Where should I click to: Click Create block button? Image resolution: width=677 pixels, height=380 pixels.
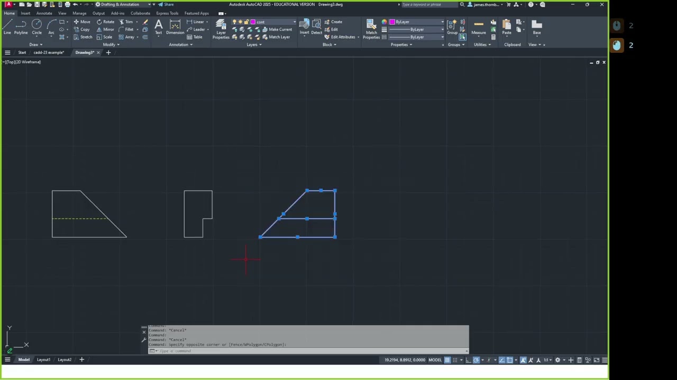333,22
